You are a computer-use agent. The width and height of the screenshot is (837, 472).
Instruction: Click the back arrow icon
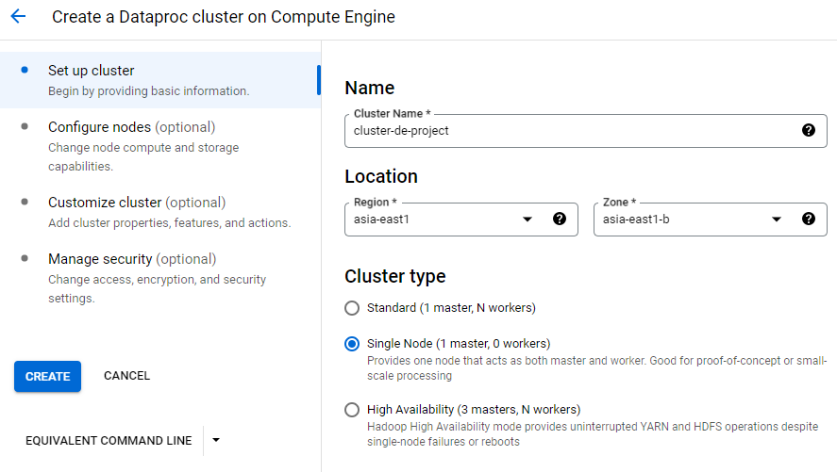(18, 17)
